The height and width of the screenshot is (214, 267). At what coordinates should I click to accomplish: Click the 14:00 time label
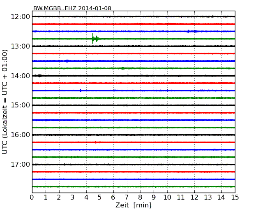pyautogui.click(x=21, y=76)
